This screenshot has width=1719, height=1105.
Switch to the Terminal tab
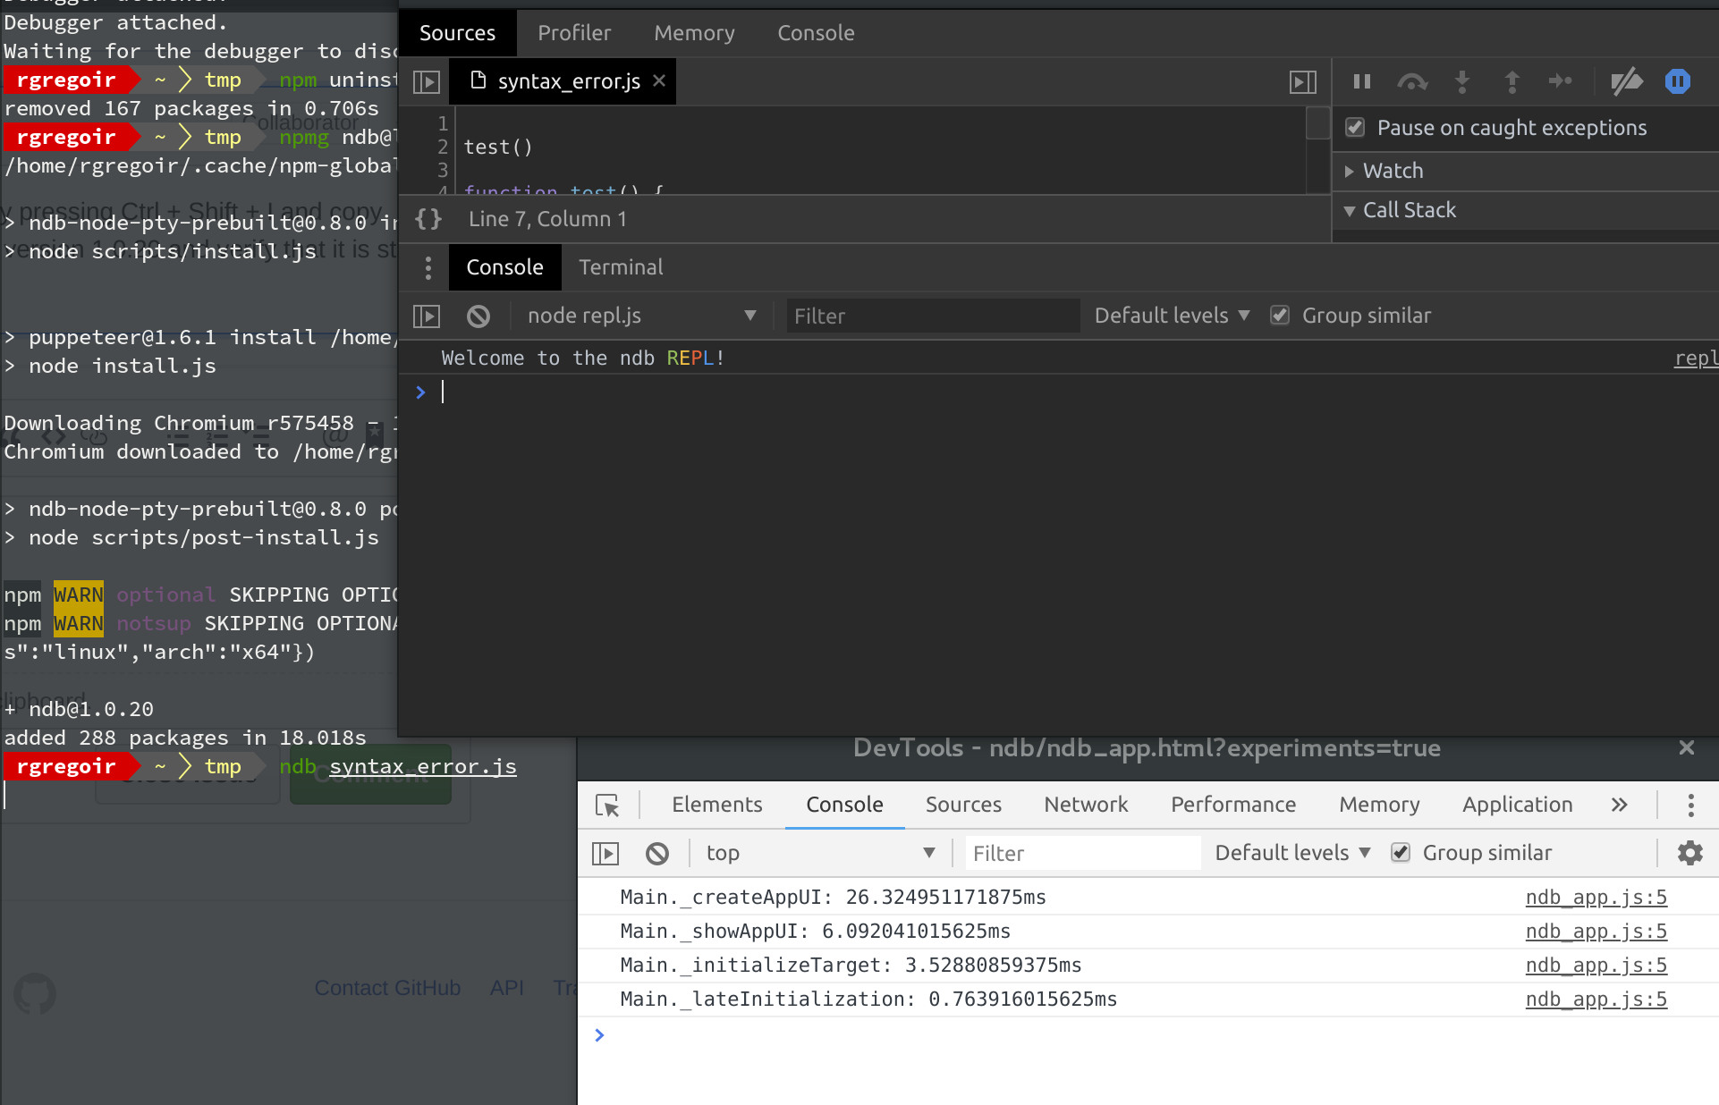(621, 266)
